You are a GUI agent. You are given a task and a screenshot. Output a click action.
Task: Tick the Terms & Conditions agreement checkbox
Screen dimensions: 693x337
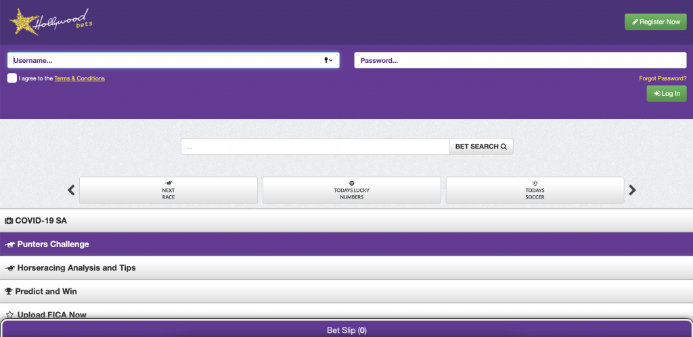pos(12,78)
